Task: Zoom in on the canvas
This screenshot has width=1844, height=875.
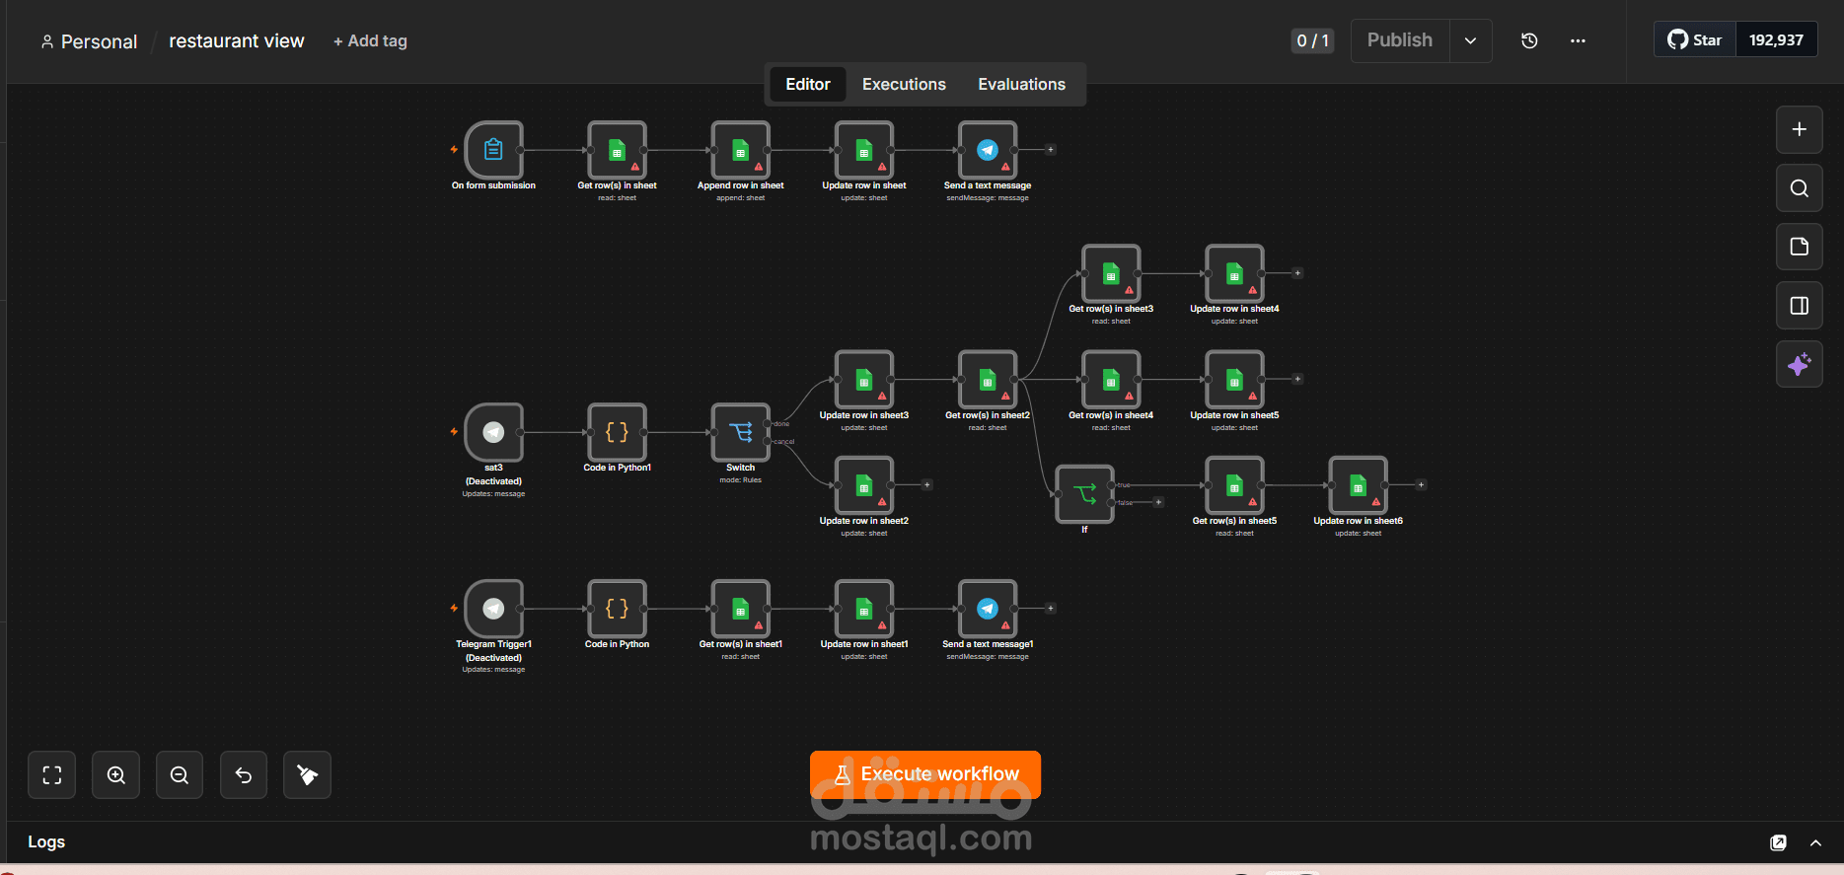Action: click(x=115, y=775)
